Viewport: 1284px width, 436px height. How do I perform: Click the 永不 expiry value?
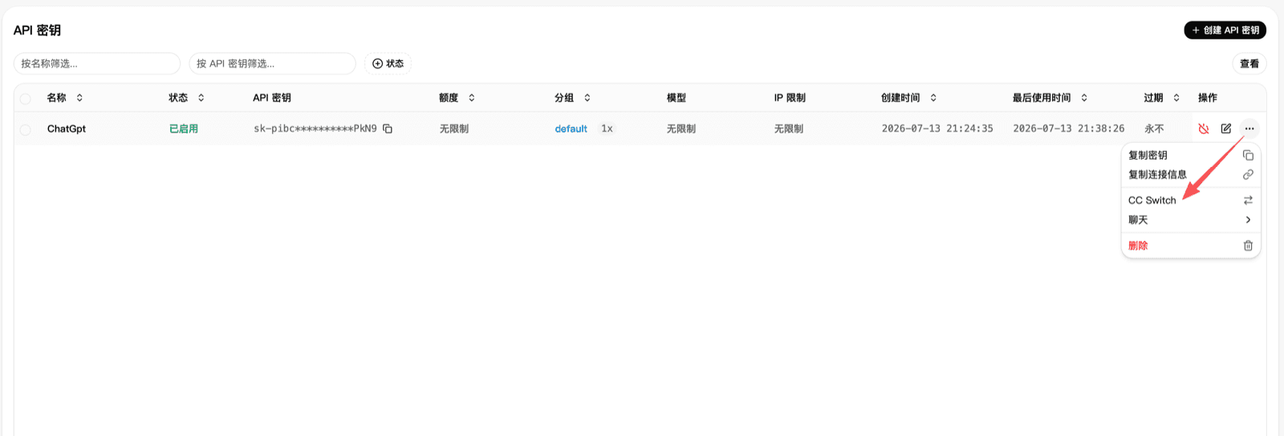pos(1154,128)
